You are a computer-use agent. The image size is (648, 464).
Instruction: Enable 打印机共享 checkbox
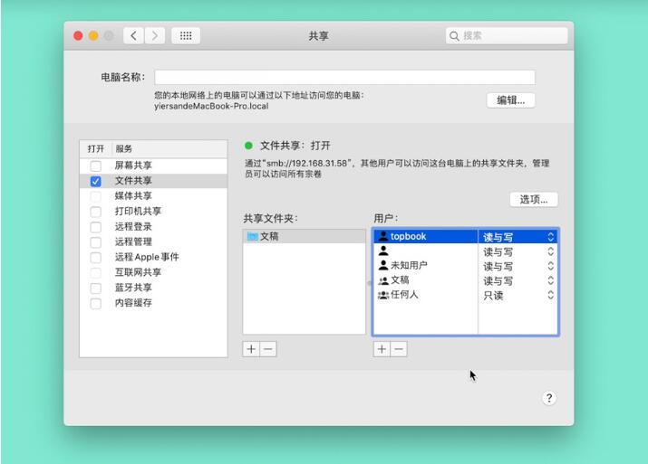95,212
